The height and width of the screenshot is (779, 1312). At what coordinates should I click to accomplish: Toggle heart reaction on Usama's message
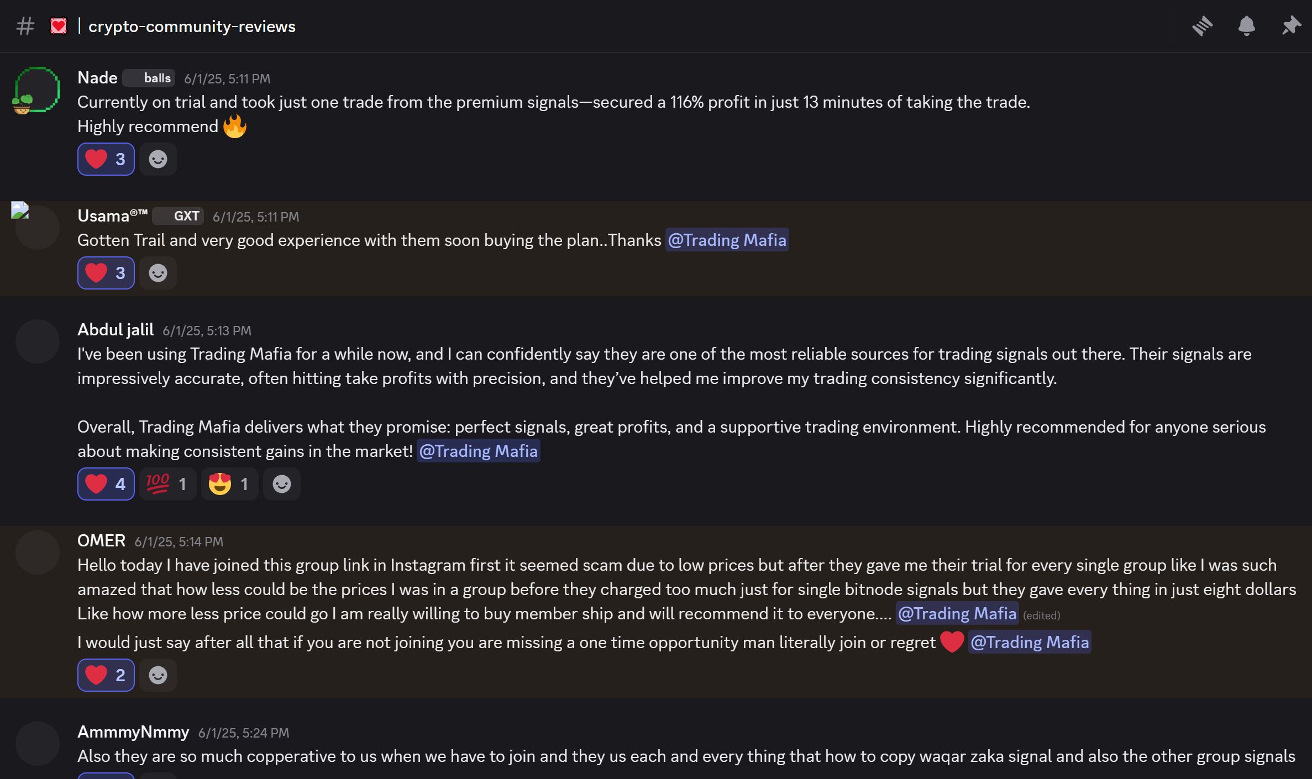tap(106, 273)
